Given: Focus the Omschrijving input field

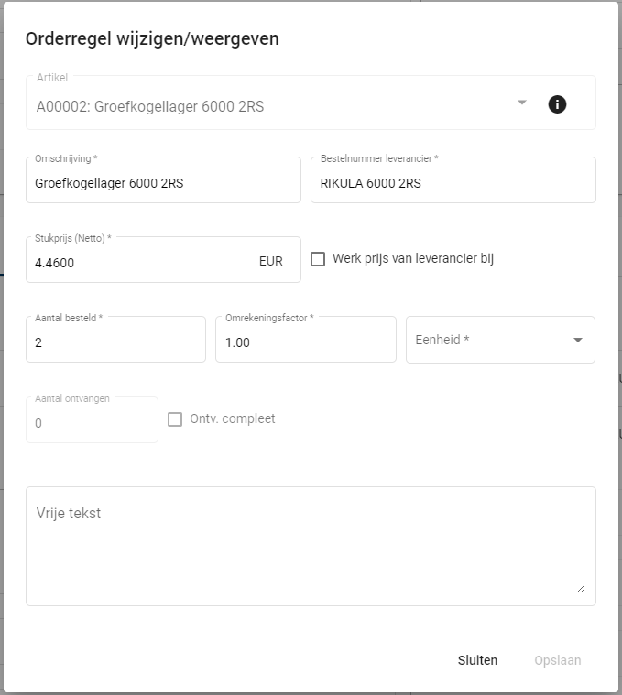Looking at the screenshot, I should click(x=163, y=183).
